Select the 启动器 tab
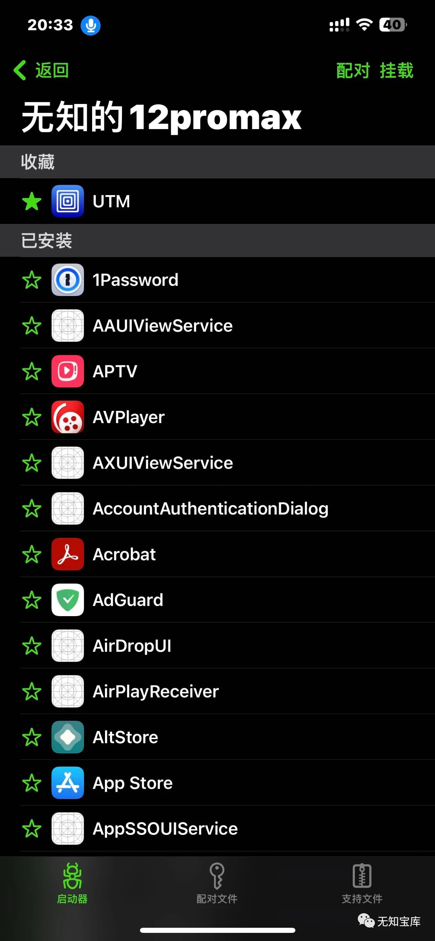This screenshot has height=941, width=435. [72, 883]
